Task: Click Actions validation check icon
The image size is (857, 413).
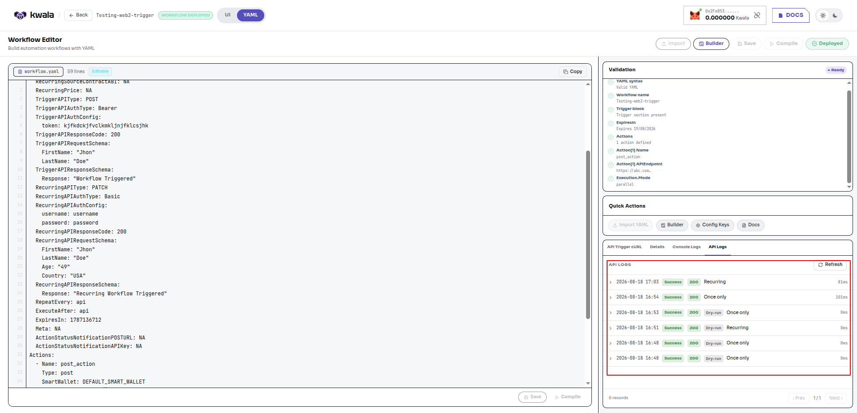Action: click(x=611, y=137)
